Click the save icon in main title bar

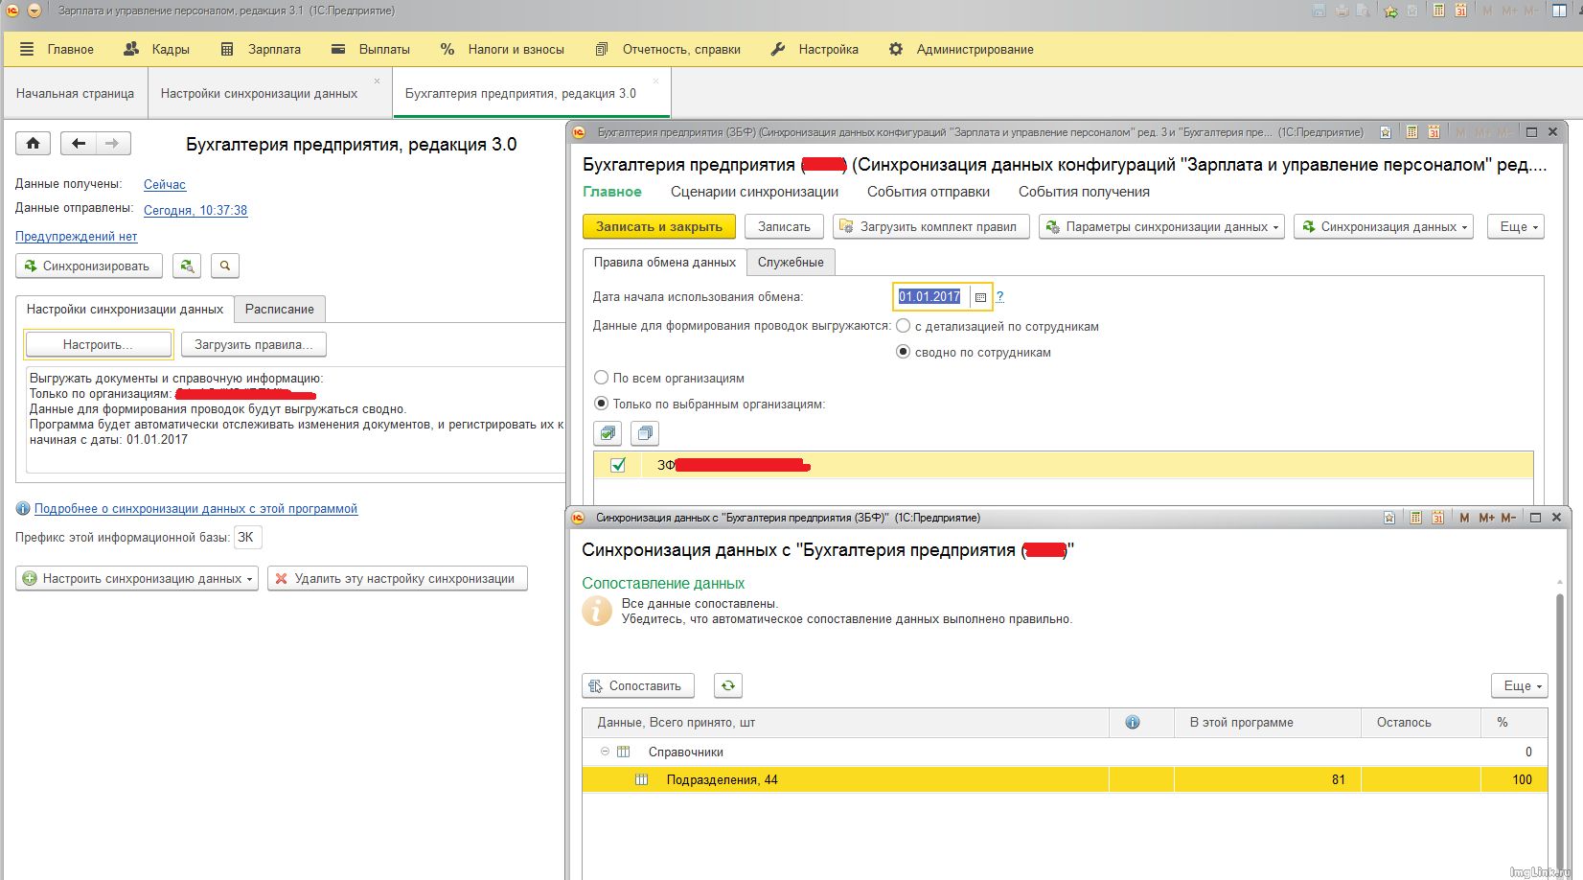tap(1319, 11)
